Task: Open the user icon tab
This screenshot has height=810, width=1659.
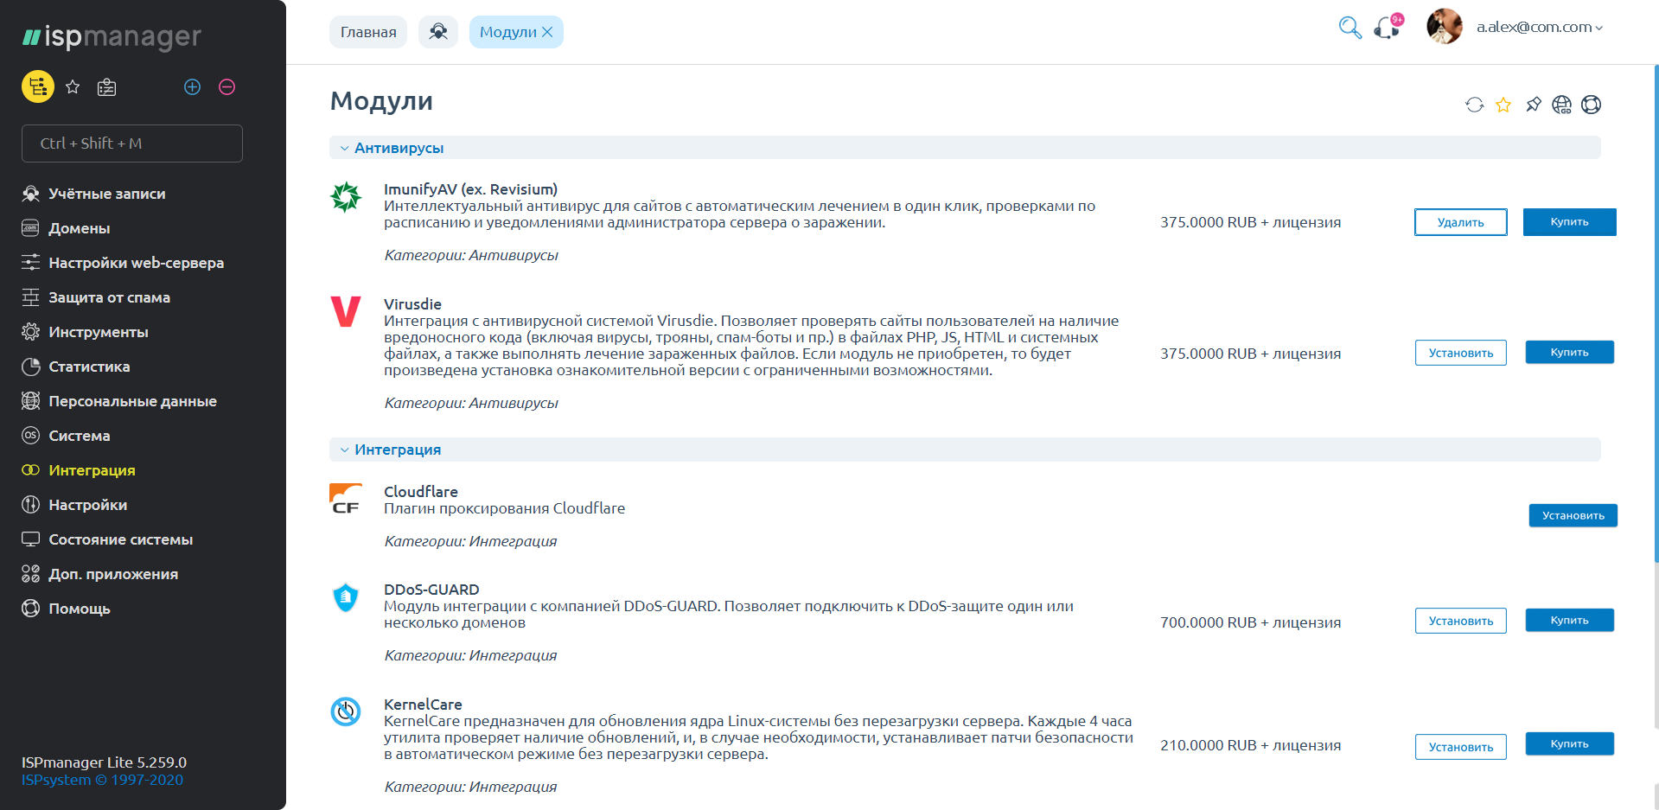Action: tap(438, 32)
